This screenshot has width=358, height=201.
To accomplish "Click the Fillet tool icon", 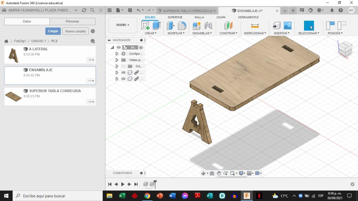I will coord(182,26).
